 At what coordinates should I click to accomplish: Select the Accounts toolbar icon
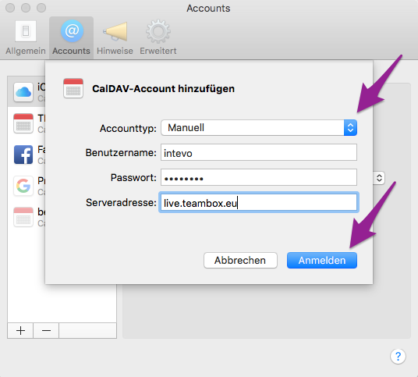coord(71,37)
